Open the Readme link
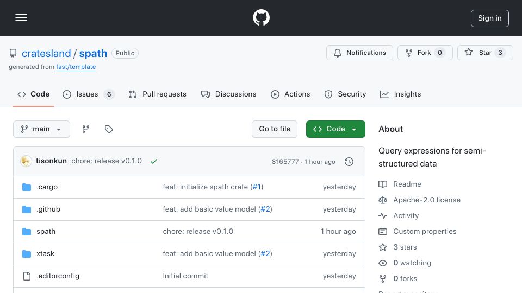Viewport: 522px width, 293px height. 407,184
